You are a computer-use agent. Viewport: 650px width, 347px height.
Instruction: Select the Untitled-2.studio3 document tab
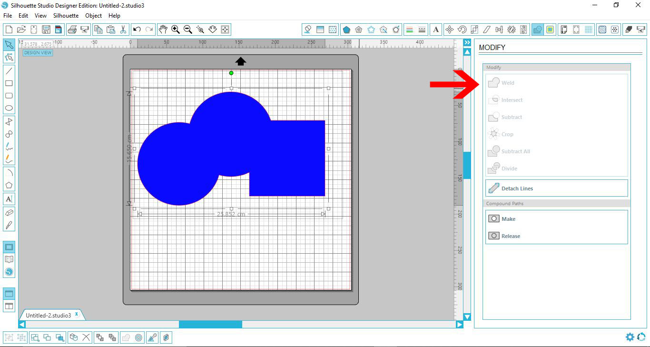pyautogui.click(x=48, y=314)
